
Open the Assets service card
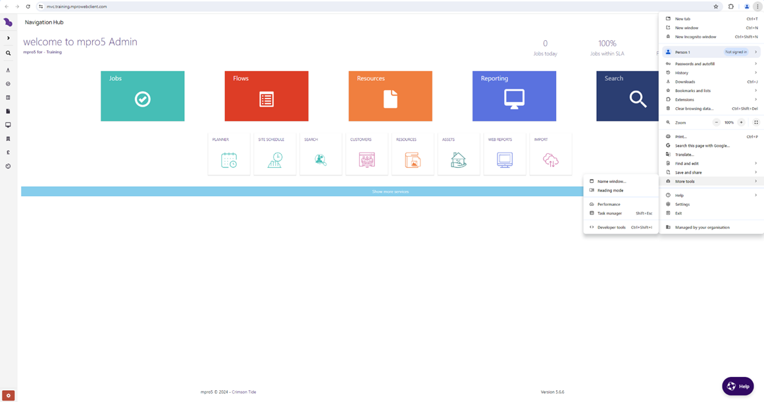click(459, 153)
